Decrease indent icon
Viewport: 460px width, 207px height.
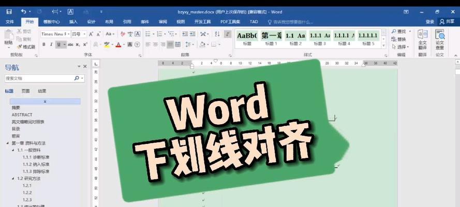coord(185,34)
